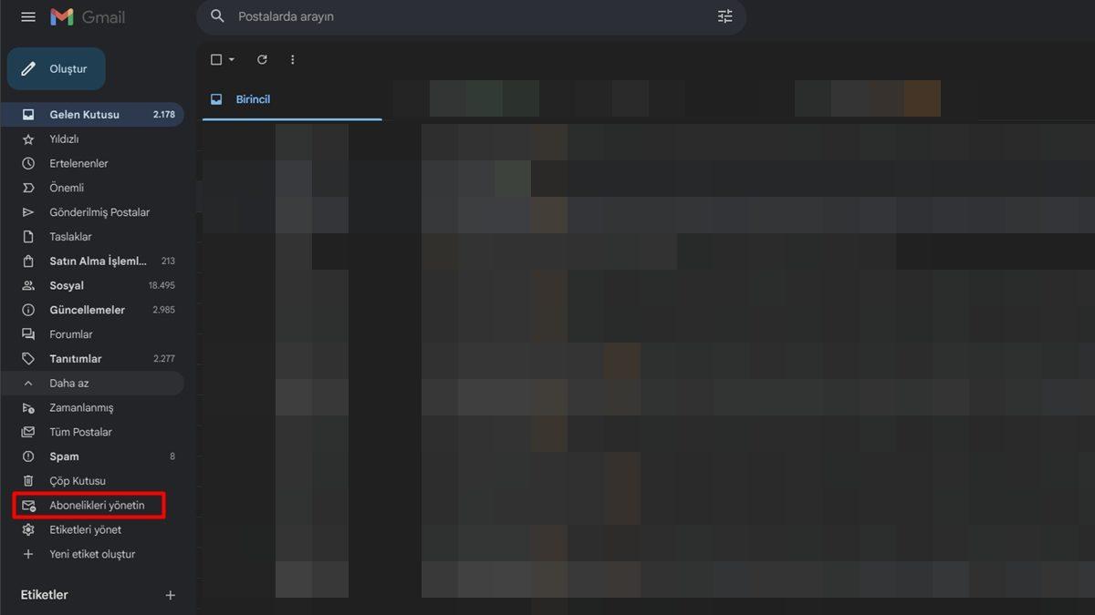1095x615 pixels.
Task: Open the main menu hamburger icon
Action: (x=28, y=17)
